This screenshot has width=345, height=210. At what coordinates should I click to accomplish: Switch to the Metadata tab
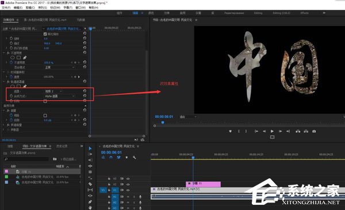tap(80, 20)
